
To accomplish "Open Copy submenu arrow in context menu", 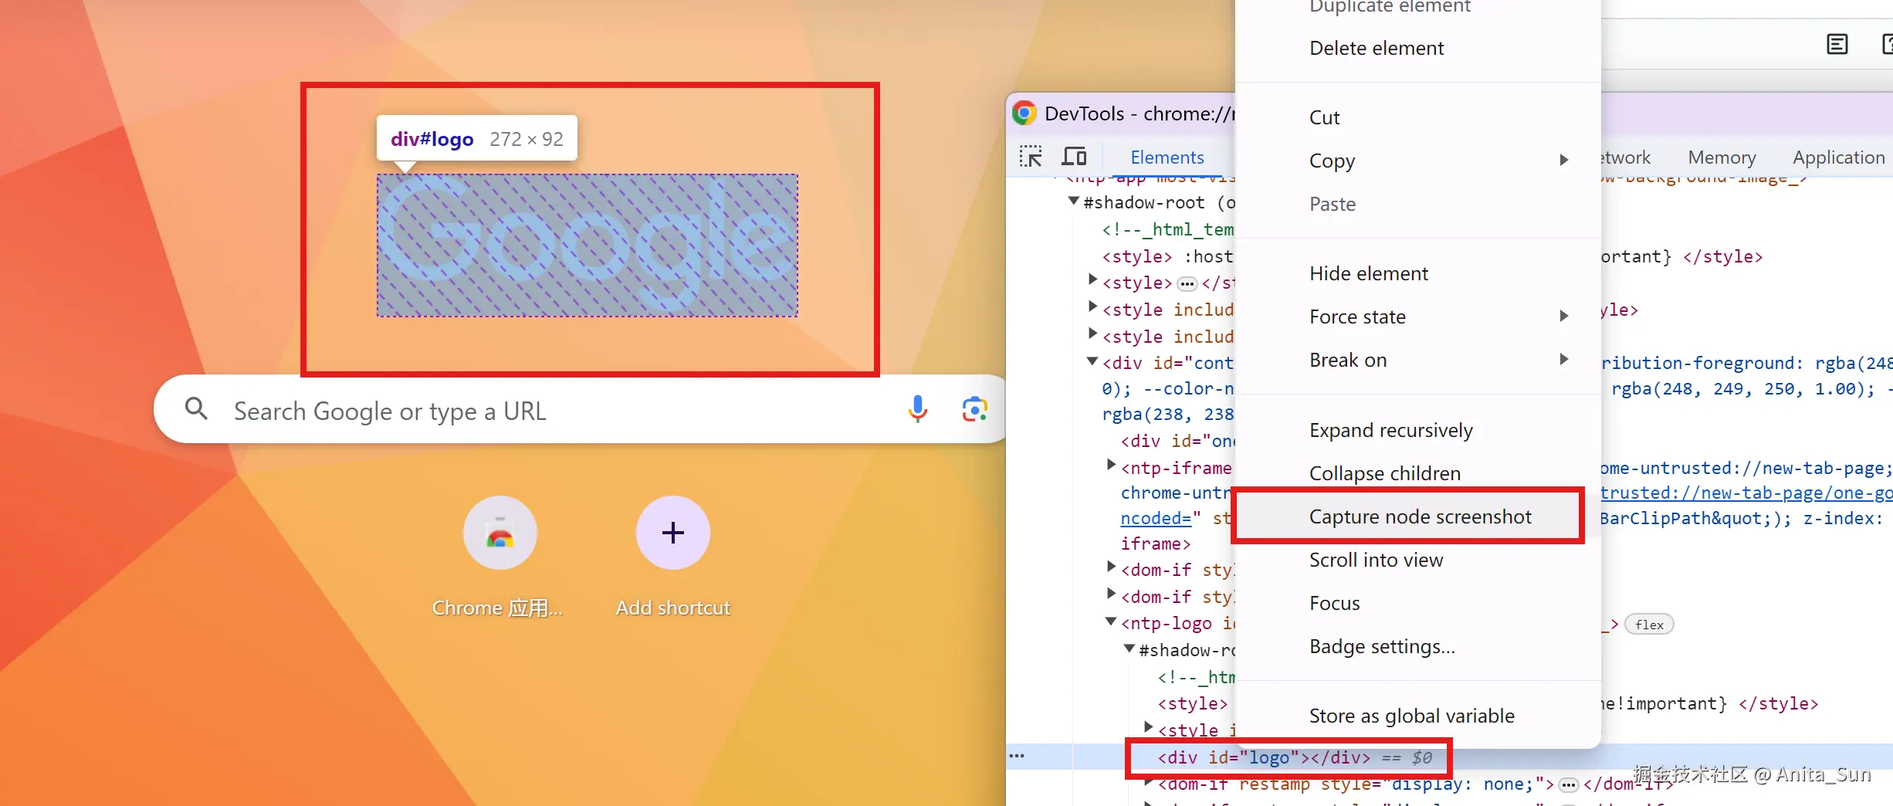I will (1564, 160).
